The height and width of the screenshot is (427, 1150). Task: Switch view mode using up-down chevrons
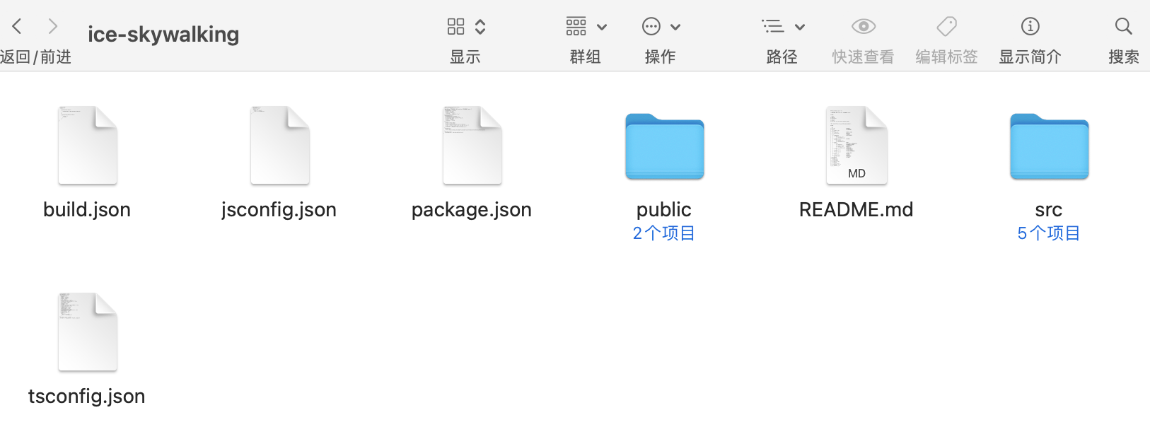(x=480, y=27)
